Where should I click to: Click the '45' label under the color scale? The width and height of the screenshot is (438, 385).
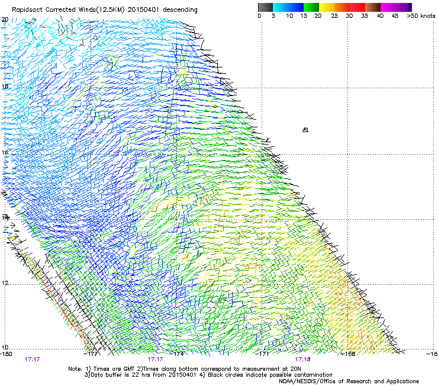pyautogui.click(x=395, y=16)
